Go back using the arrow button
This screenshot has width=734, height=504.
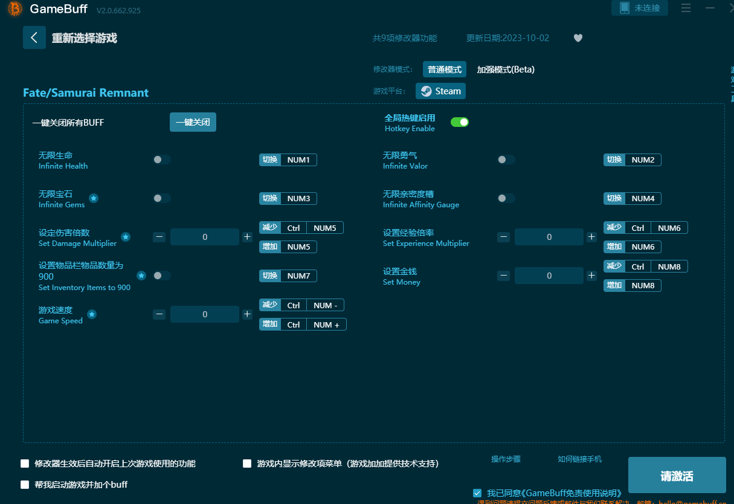(x=34, y=37)
